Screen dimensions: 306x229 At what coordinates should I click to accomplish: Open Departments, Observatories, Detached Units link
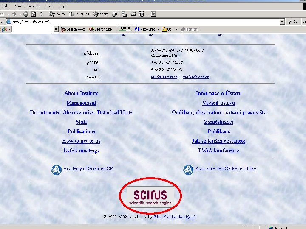pos(81,112)
